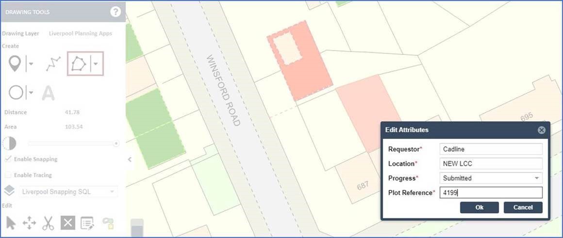
Task: Choose the scissors cut tool
Action: pos(48,223)
